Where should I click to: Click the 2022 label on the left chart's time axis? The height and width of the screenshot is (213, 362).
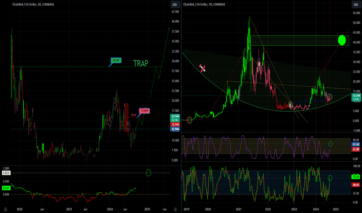tap(20, 209)
